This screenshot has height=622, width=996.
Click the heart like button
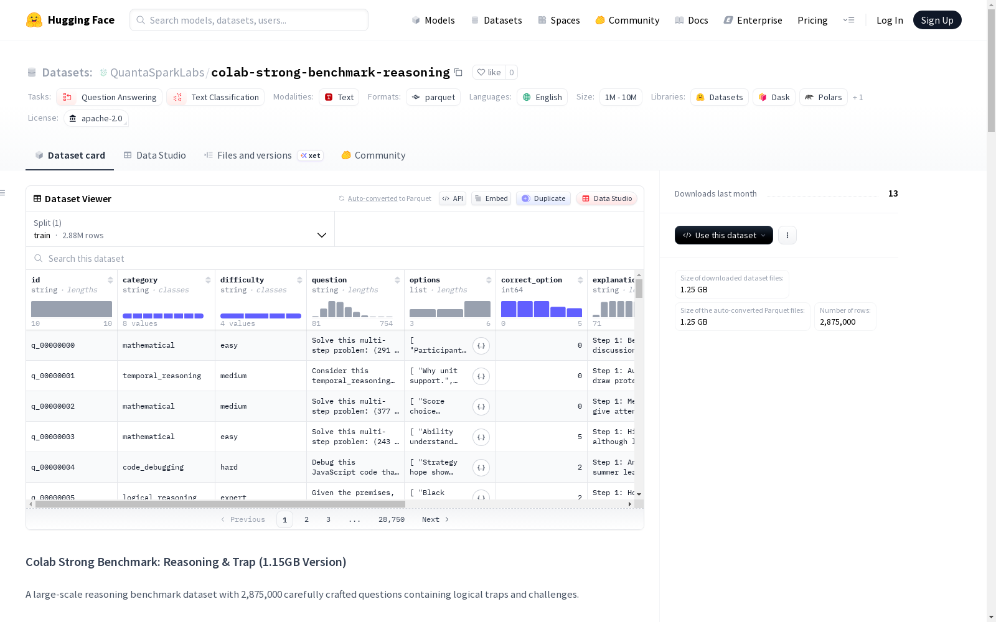(489, 72)
